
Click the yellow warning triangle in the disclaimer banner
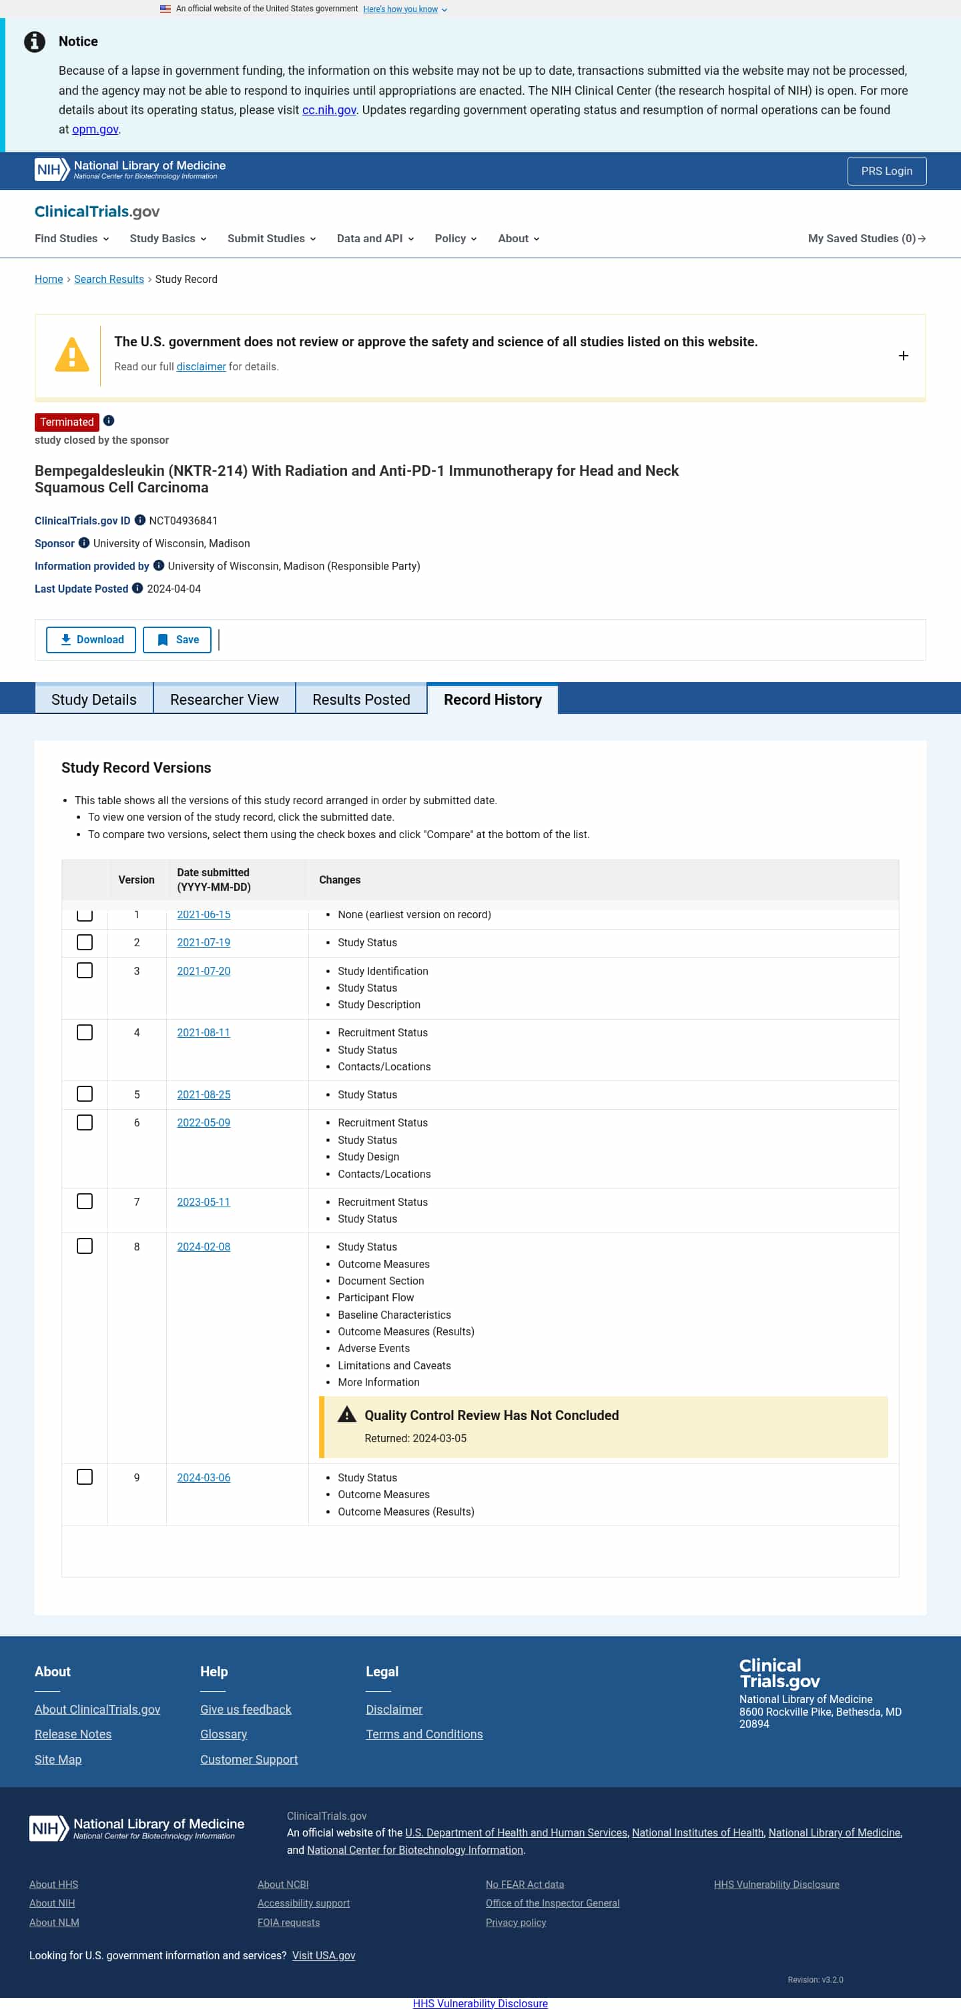pyautogui.click(x=72, y=355)
